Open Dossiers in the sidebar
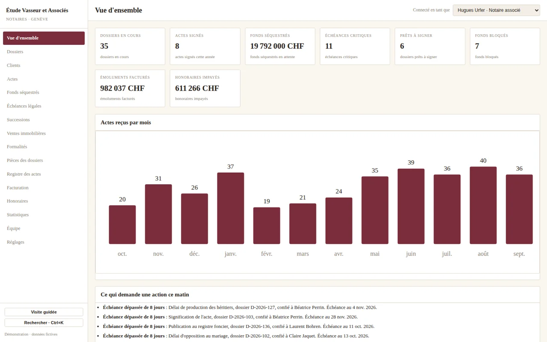The height and width of the screenshot is (342, 547). 44,52
